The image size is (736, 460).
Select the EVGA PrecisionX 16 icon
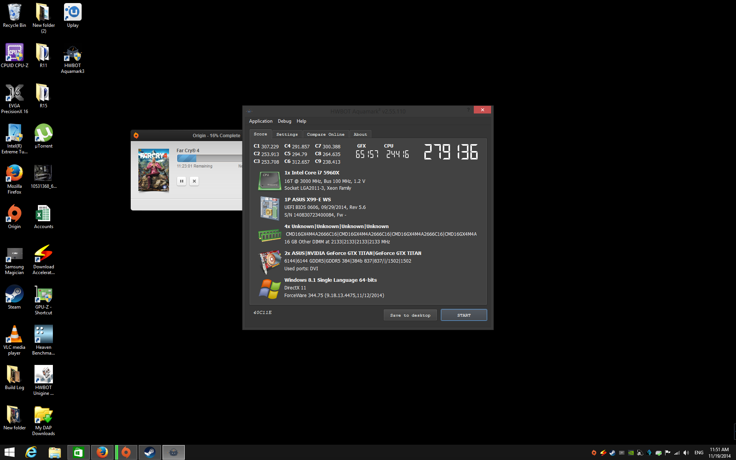(15, 99)
